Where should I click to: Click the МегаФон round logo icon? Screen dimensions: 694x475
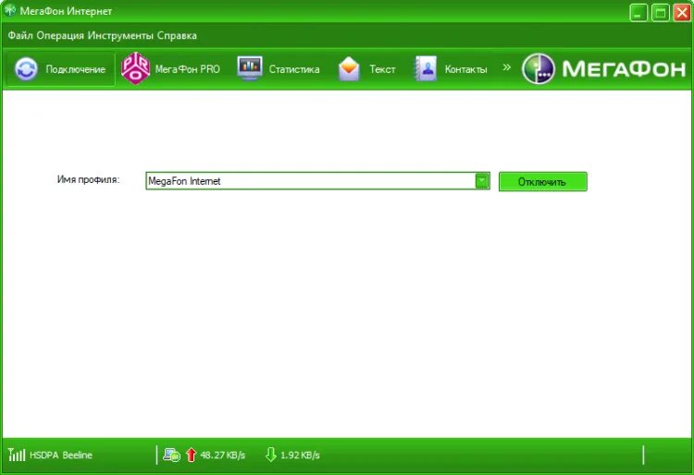click(x=539, y=68)
